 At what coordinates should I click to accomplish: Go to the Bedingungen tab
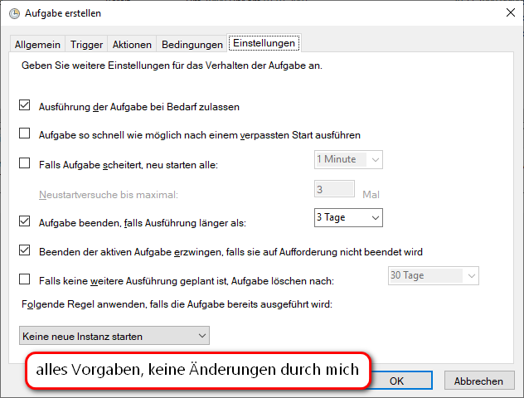pyautogui.click(x=192, y=44)
